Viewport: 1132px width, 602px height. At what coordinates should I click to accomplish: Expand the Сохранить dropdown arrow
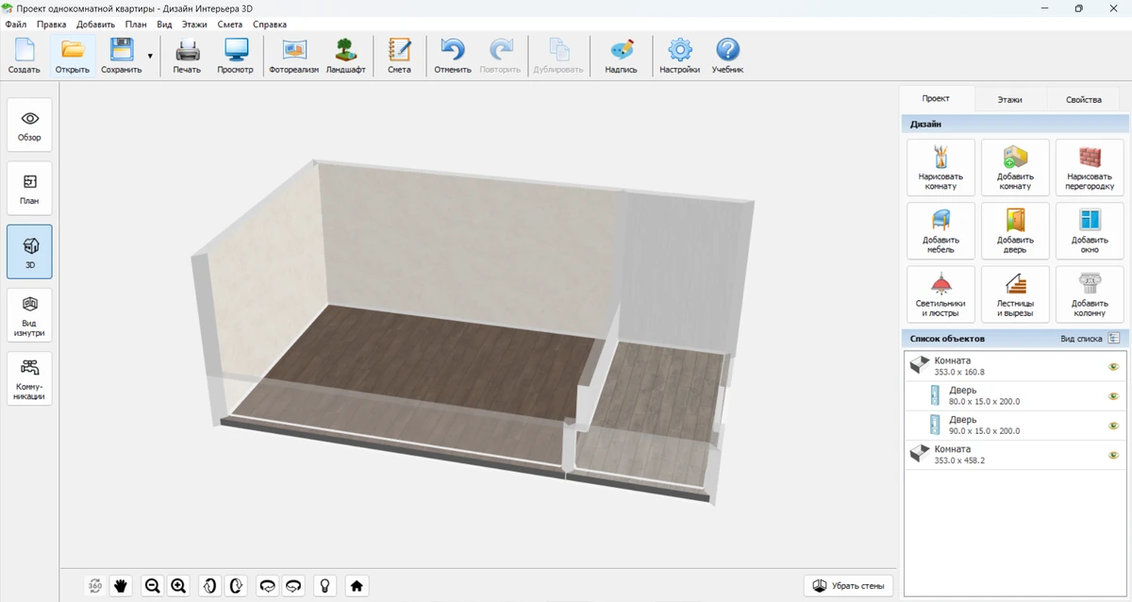click(150, 57)
